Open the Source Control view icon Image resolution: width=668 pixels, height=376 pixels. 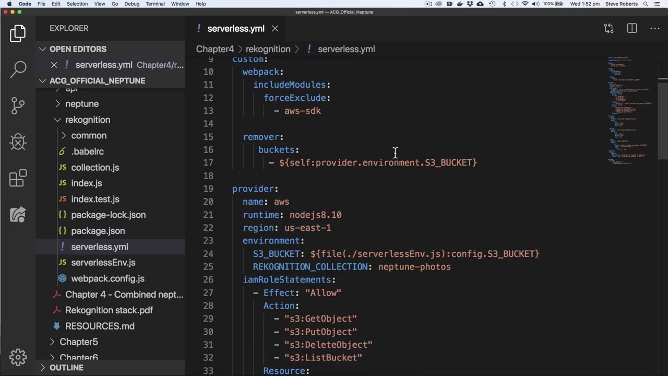[18, 105]
